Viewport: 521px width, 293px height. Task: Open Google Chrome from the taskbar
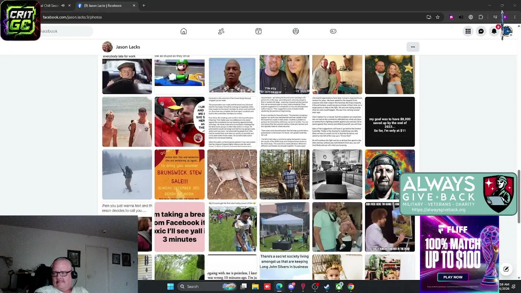pyautogui.click(x=351, y=286)
